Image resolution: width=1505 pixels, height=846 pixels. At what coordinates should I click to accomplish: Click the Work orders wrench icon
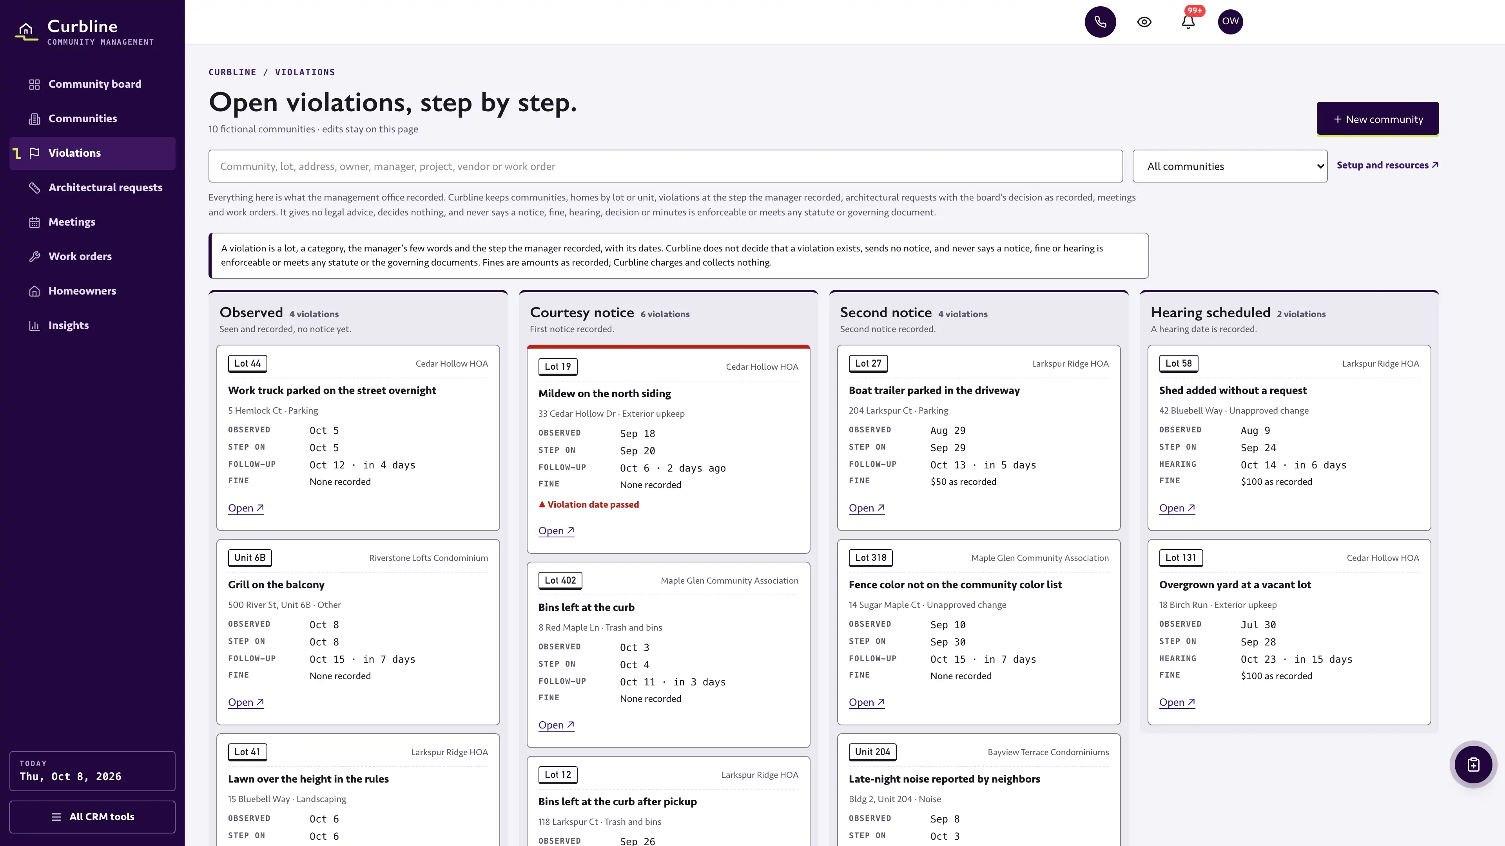tap(34, 257)
